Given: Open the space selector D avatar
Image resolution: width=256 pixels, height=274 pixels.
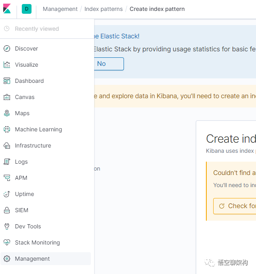Looking at the screenshot, I should [27, 9].
